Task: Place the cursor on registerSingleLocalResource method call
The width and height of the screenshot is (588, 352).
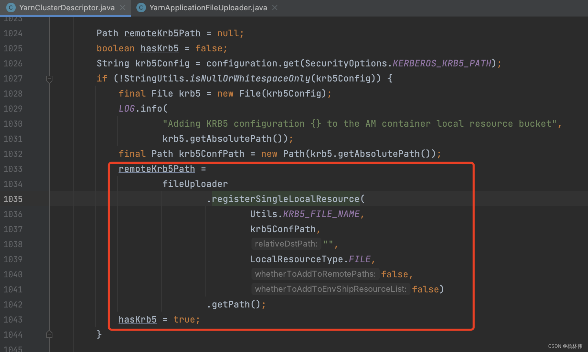Action: tap(285, 199)
